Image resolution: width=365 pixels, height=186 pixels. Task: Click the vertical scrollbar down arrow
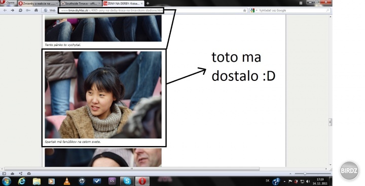[330, 165]
